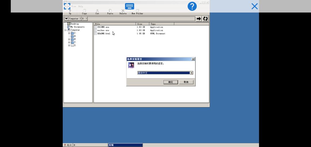This screenshot has height=147, width=311.
Task: Click the fullscreen frame icon
Action: click(x=67, y=6)
